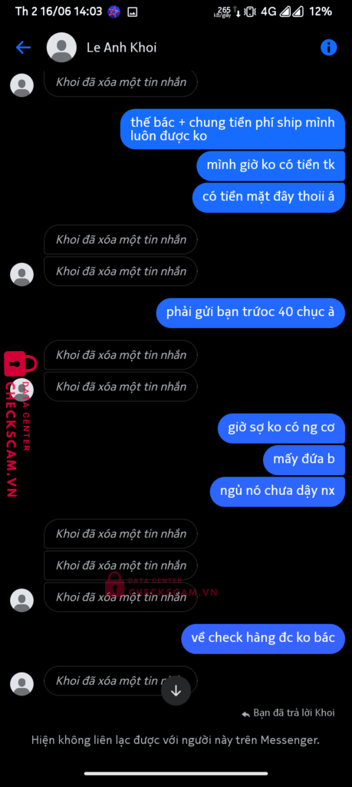
Task: Tap the 'thế bác + chung tiền phí ship' message
Action: (x=232, y=129)
